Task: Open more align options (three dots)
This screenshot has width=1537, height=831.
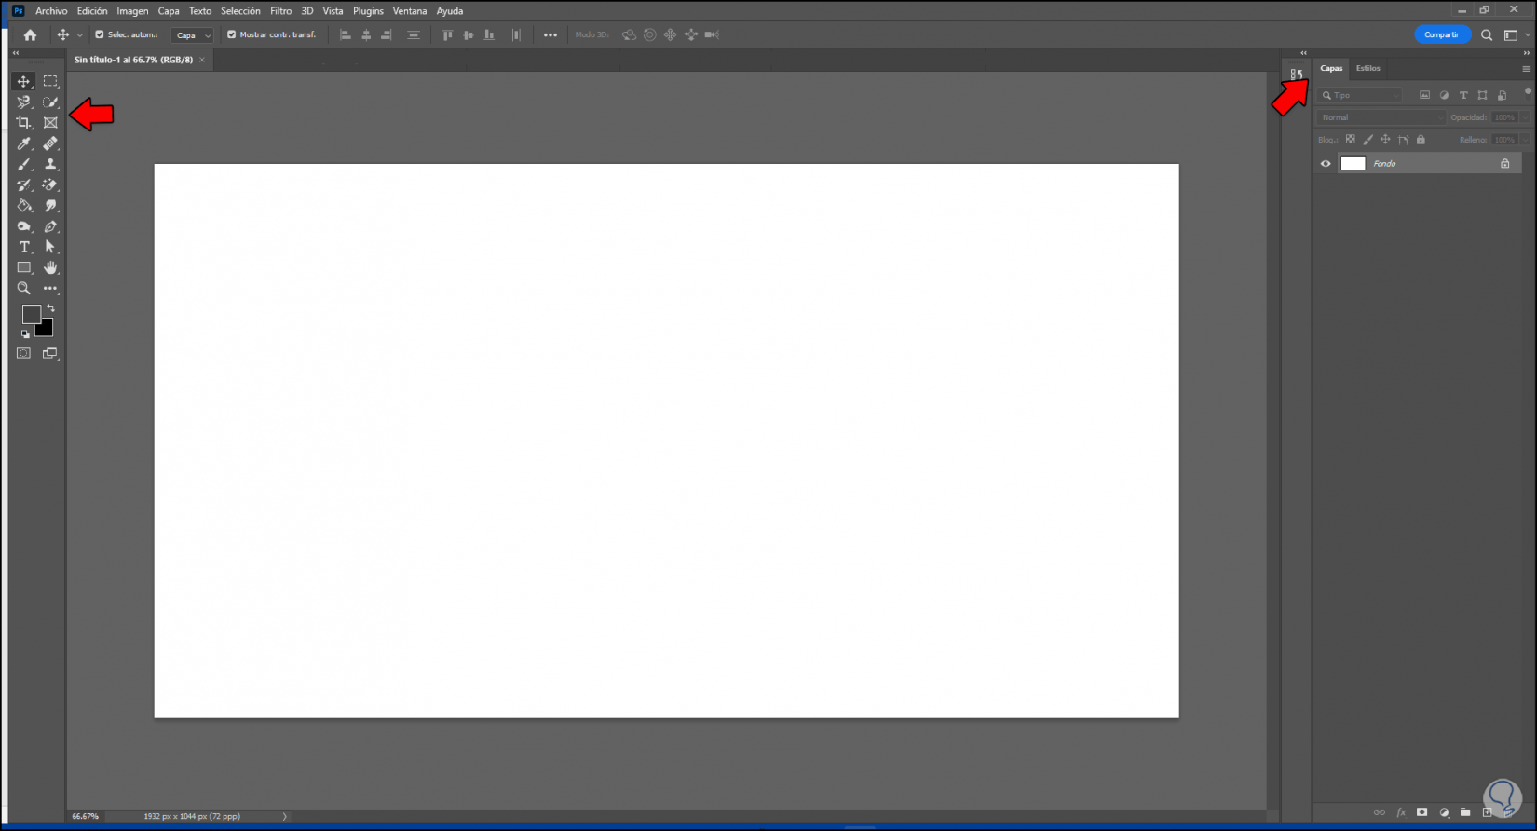Action: (x=551, y=34)
